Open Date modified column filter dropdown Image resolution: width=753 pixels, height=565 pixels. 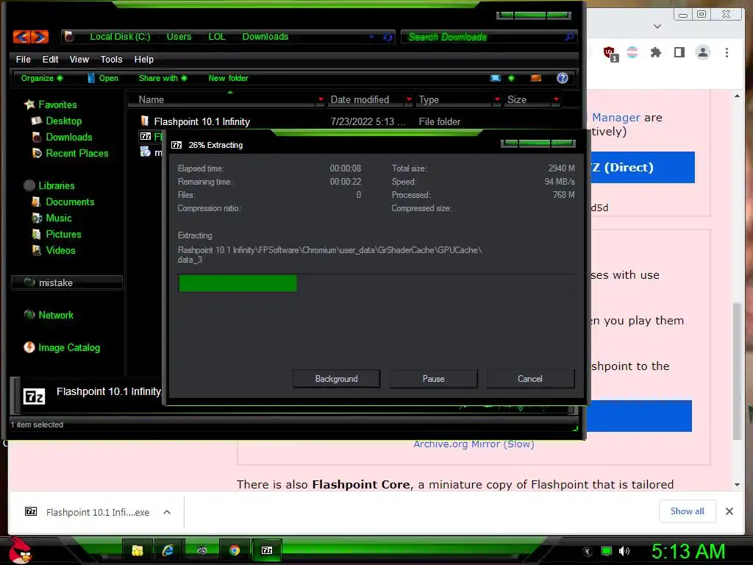(409, 99)
